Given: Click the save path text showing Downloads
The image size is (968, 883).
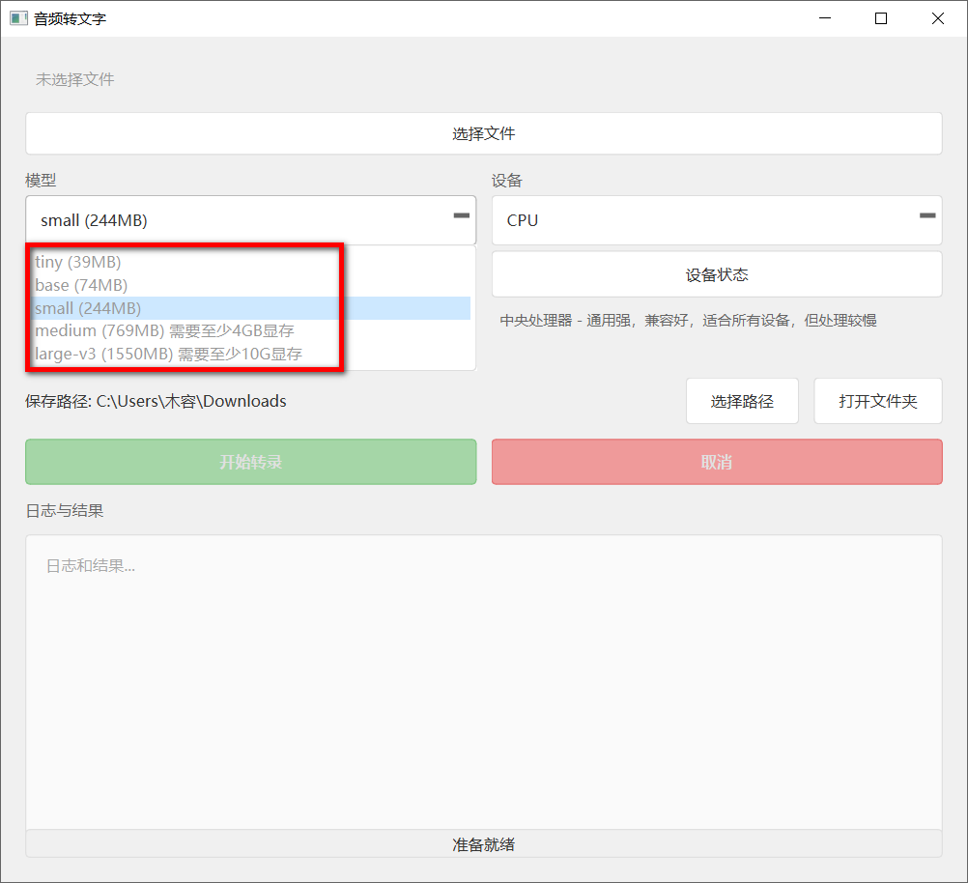Looking at the screenshot, I should 155,400.
